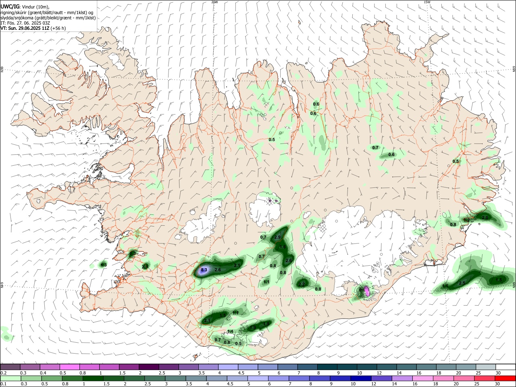Select the red swatch ending the rain scale
This screenshot has height=387, width=516.
[506, 378]
